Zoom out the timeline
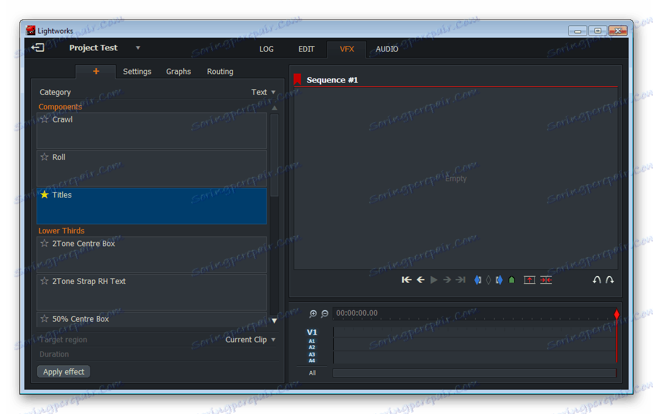Viewport: 653px width, 414px height. click(325, 314)
